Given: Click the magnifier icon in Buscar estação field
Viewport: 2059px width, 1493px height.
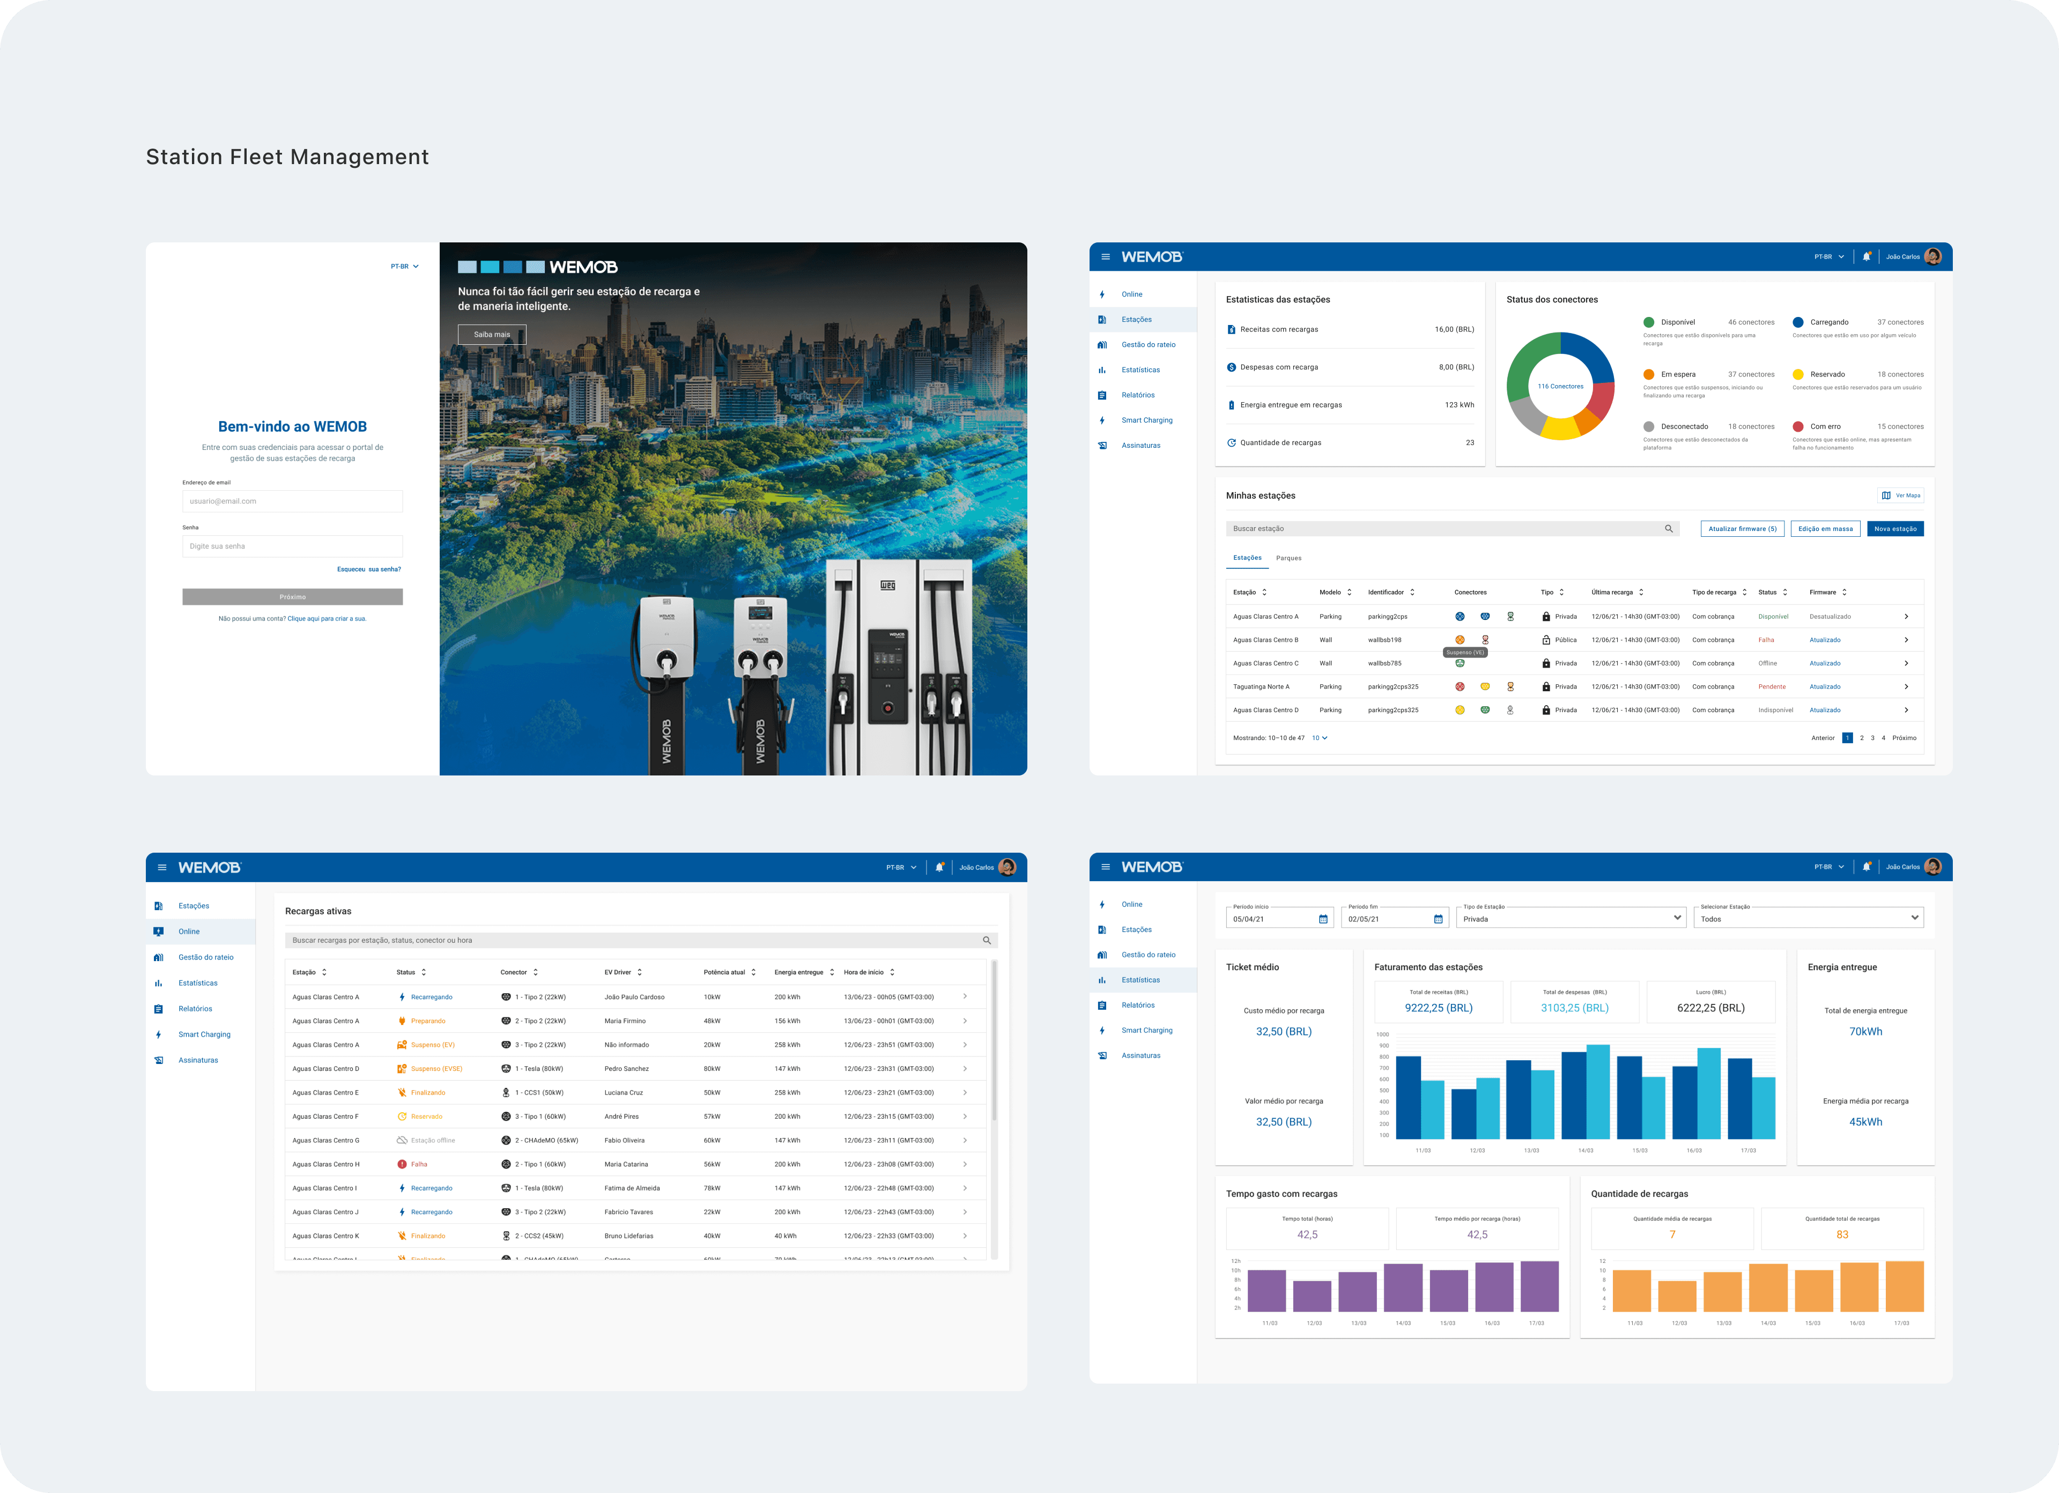Looking at the screenshot, I should 1669,529.
